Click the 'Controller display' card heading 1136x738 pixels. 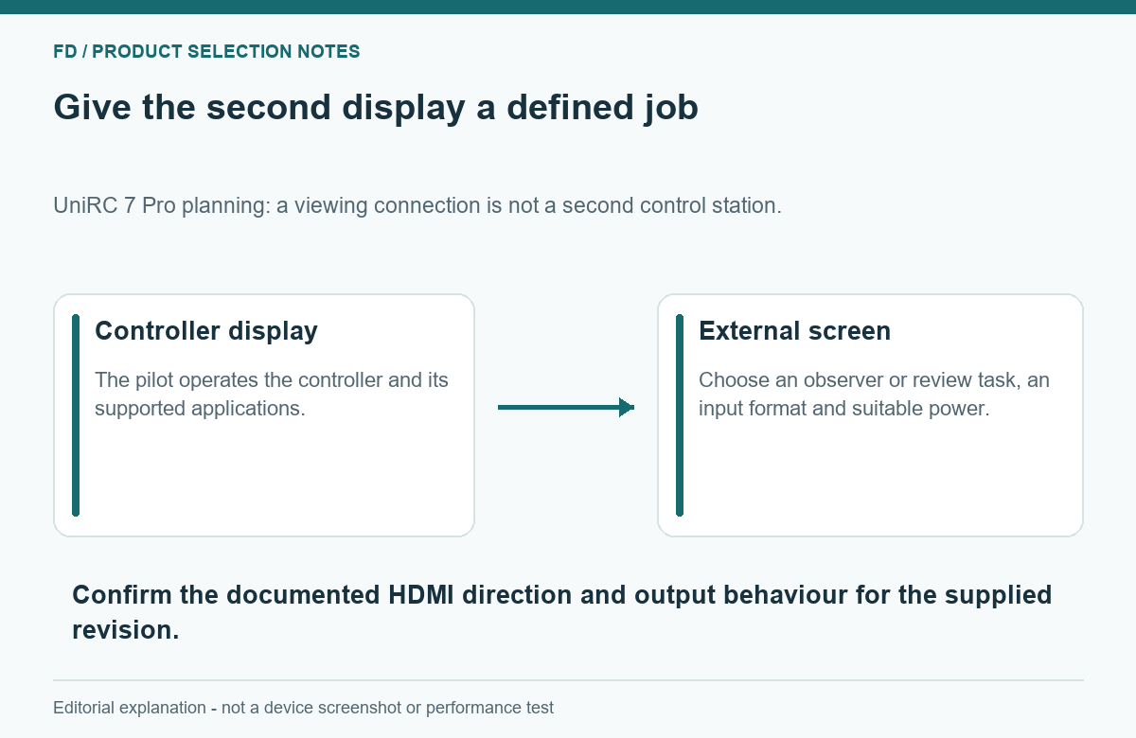(x=206, y=331)
